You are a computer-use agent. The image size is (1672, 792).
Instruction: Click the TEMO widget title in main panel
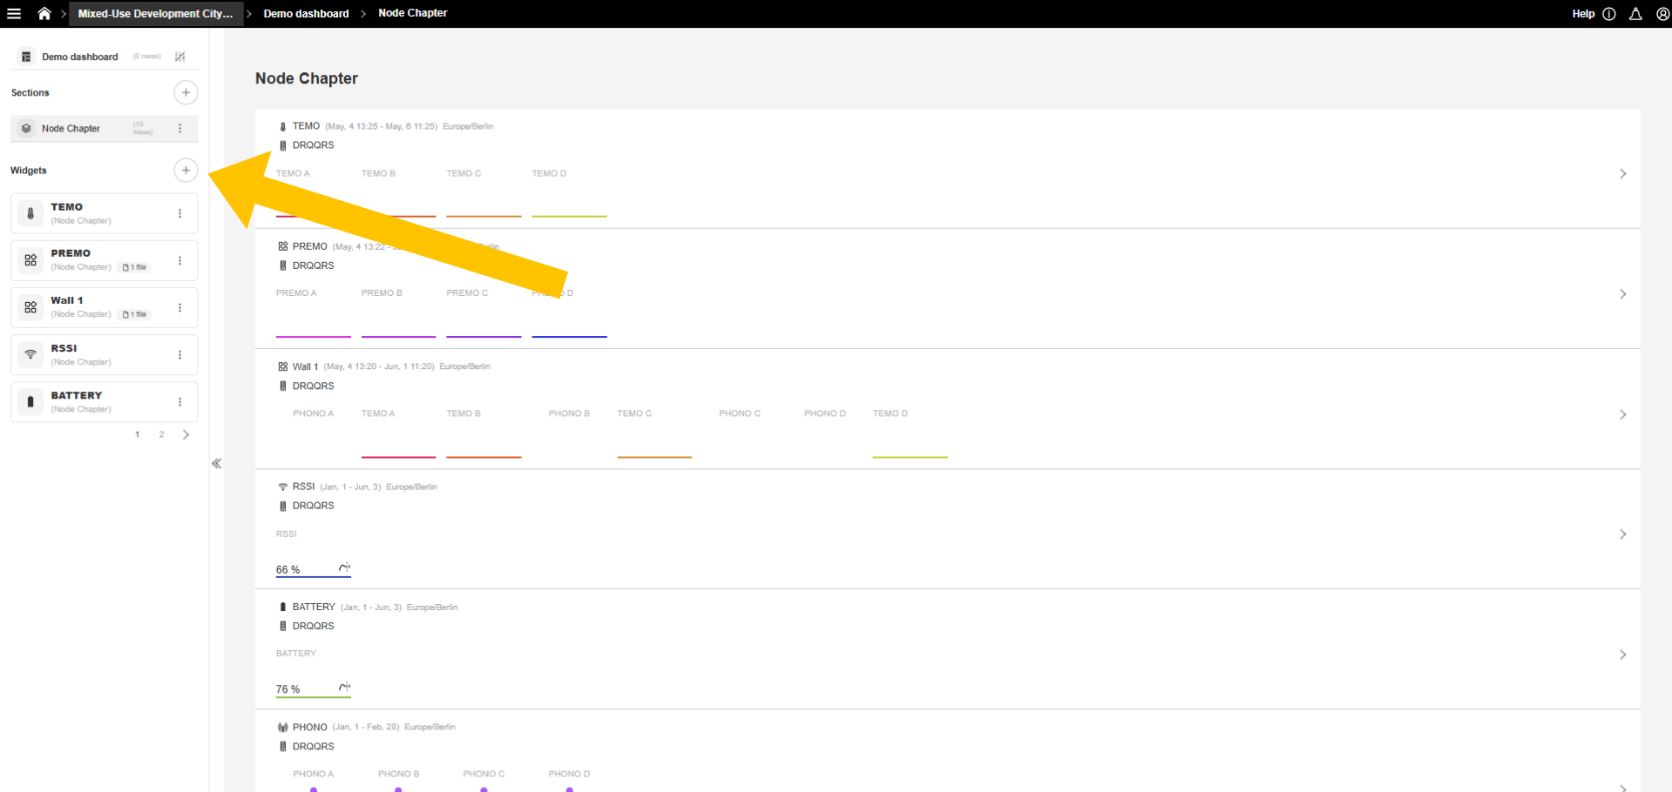(x=306, y=126)
